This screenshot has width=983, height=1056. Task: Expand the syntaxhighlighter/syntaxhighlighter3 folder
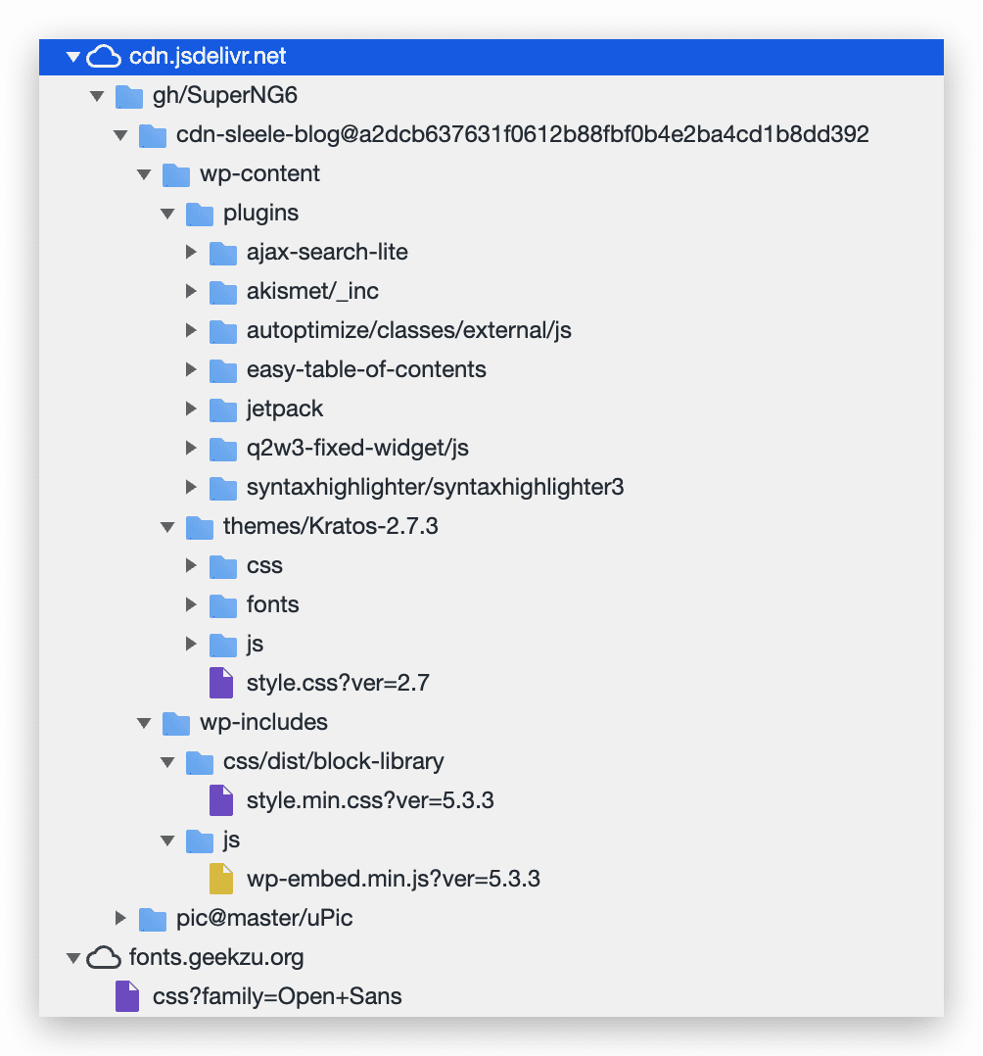[191, 487]
